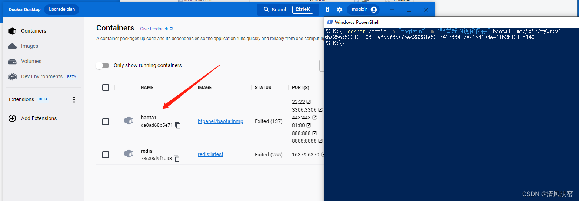
Task: Tick the baota1 container checkbox
Action: [x=106, y=122]
